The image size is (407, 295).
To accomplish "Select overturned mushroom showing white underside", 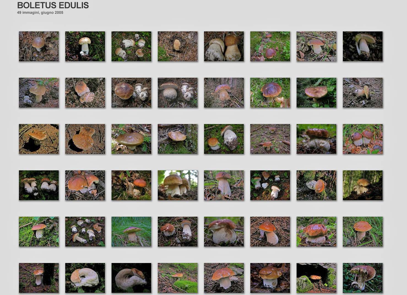I will tap(85, 278).
